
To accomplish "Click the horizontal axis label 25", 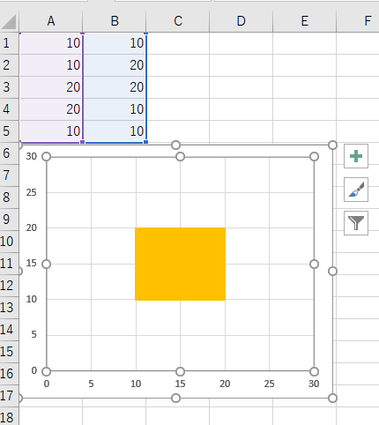I will coord(269,384).
